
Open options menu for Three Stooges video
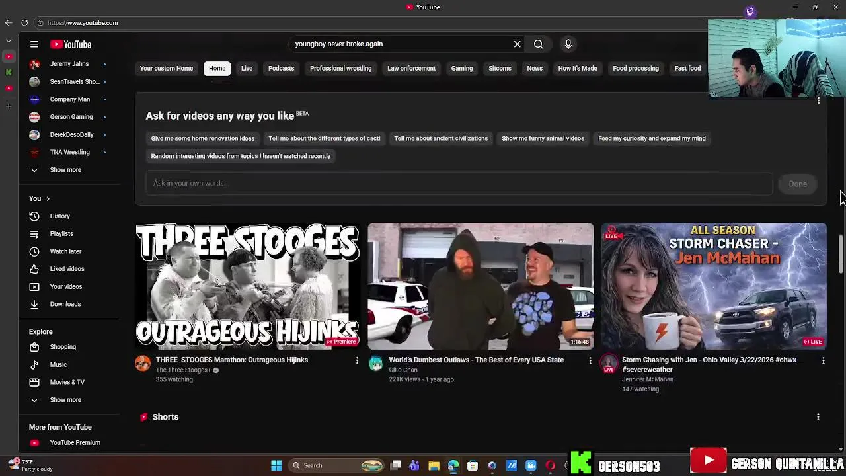pos(357,360)
